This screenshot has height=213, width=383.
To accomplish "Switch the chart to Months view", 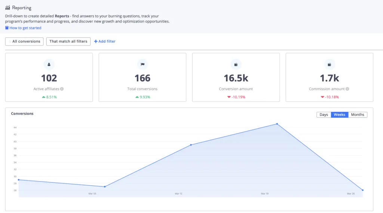I will (358, 115).
